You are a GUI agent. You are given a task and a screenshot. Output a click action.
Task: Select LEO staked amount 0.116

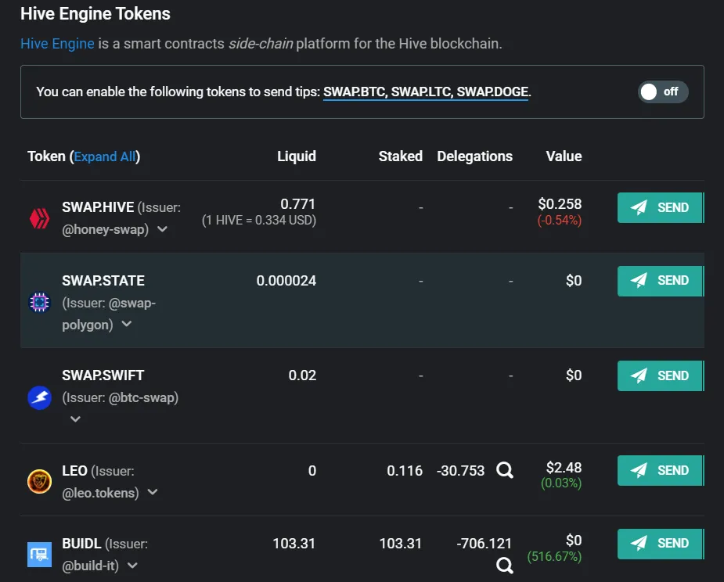click(405, 470)
